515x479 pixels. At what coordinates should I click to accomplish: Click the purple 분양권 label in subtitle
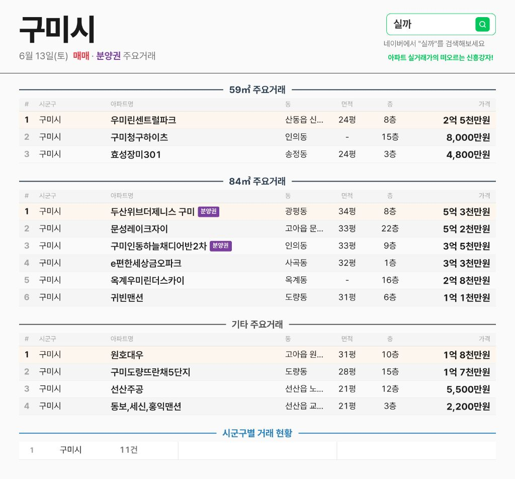[x=109, y=56]
